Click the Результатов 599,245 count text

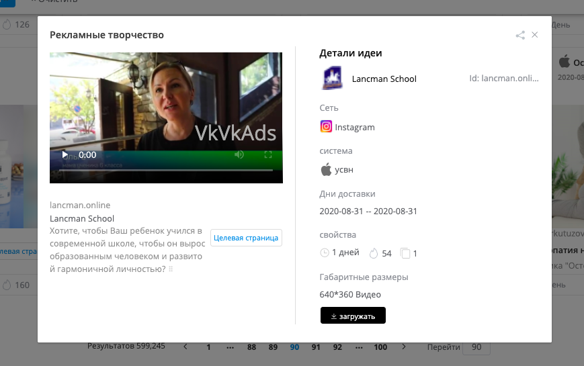coord(126,346)
